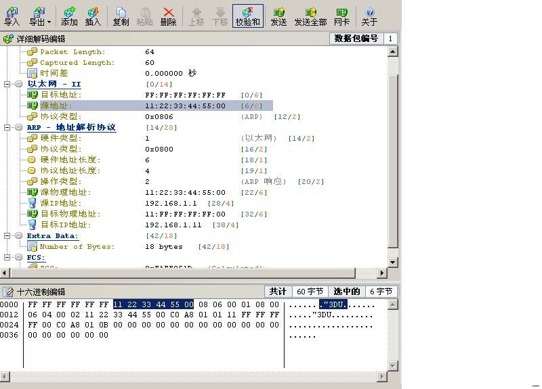Collapse the ARP - 地址解析协议 node
This screenshot has height=389, width=542.
tap(8, 127)
